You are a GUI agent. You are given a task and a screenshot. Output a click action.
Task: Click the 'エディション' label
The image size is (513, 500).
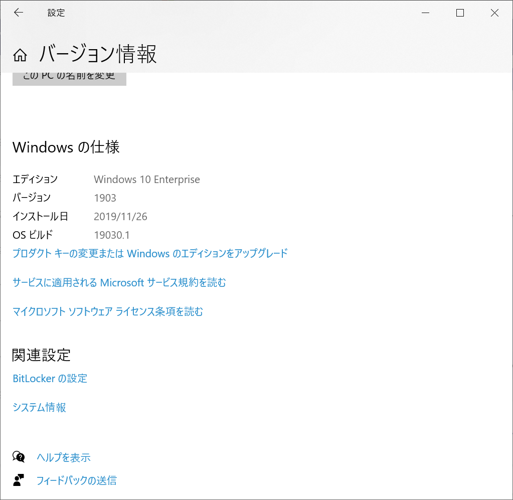(x=35, y=180)
